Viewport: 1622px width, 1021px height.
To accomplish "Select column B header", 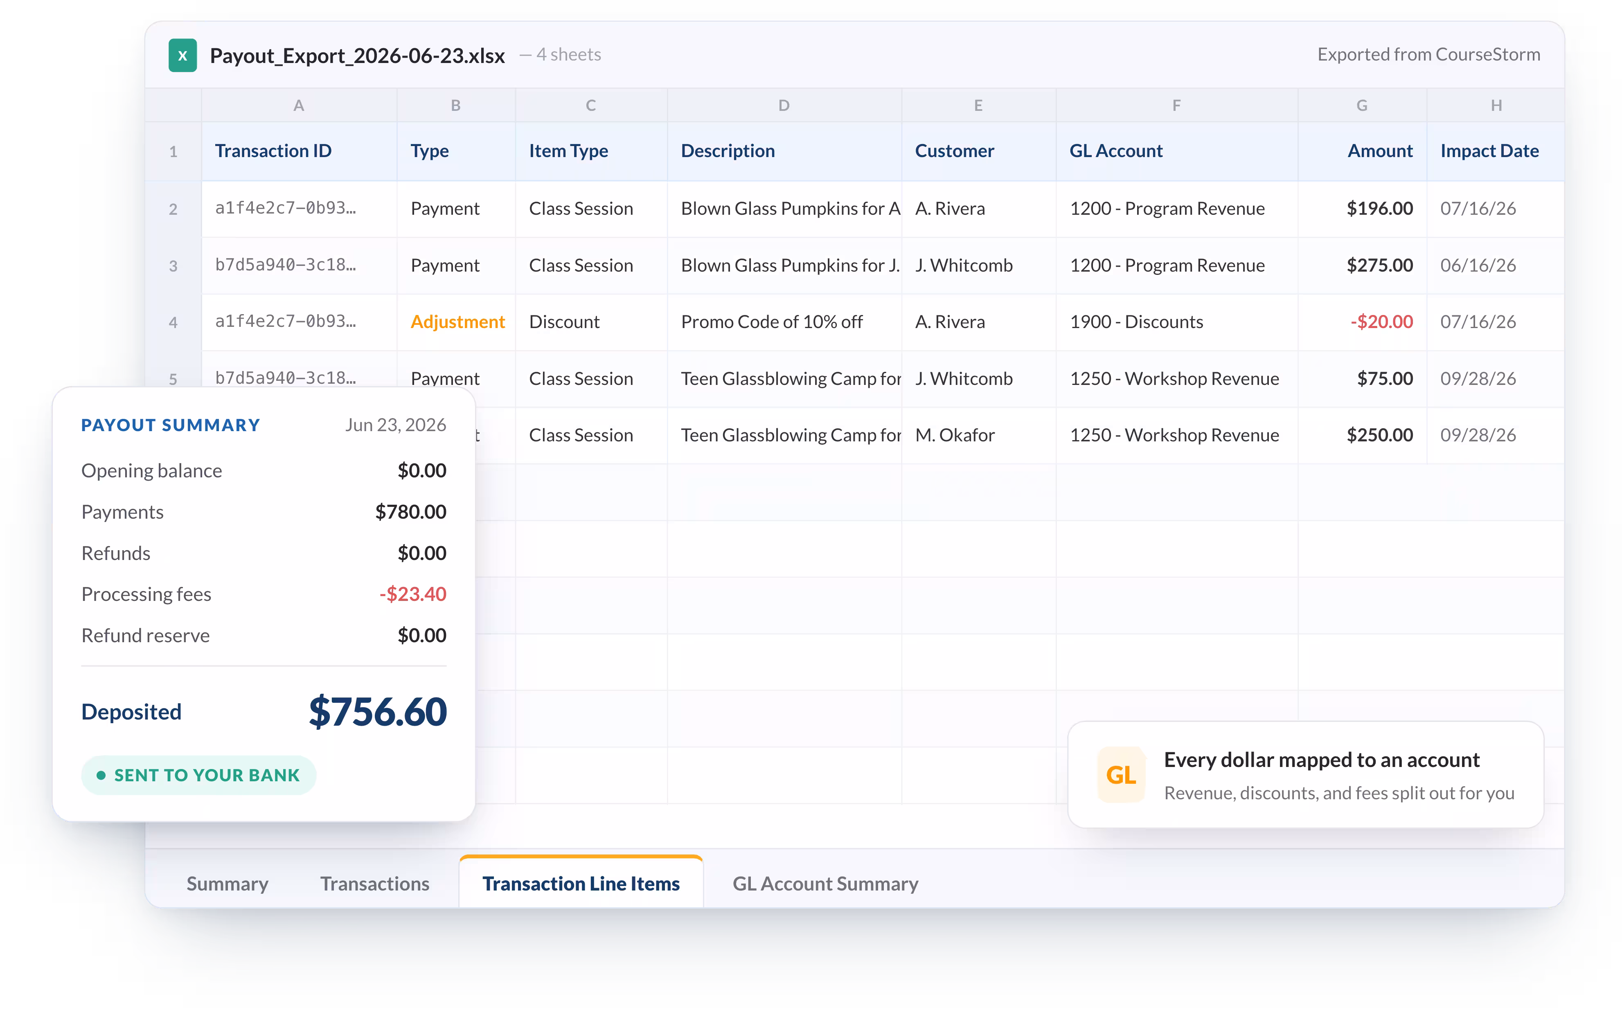I will pyautogui.click(x=456, y=105).
